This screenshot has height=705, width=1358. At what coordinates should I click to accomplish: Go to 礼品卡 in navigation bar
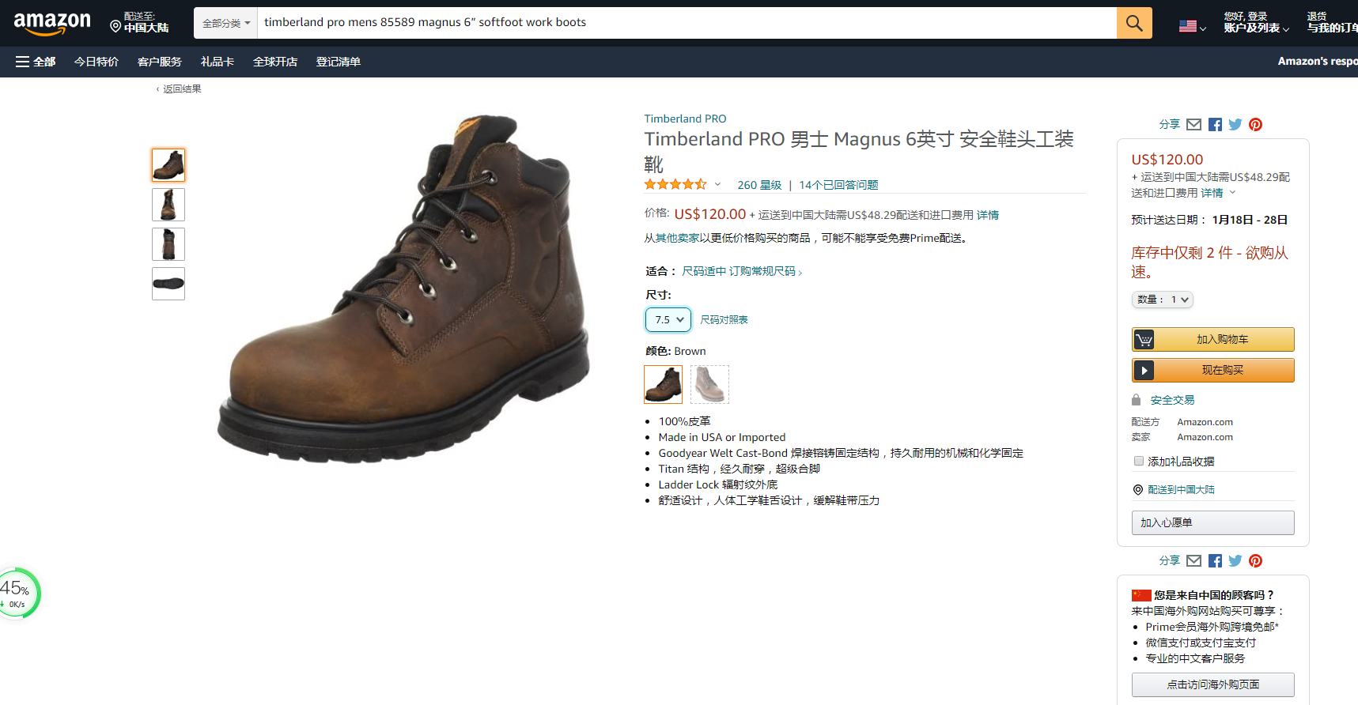point(217,62)
